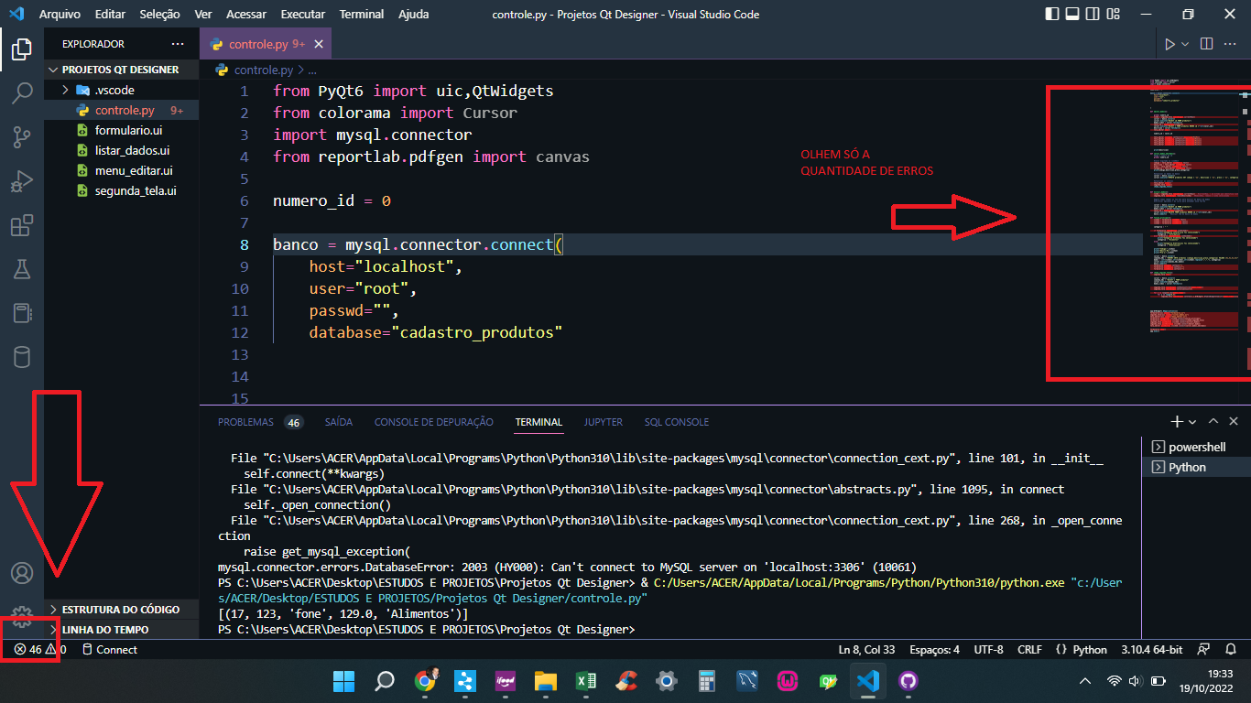This screenshot has height=703, width=1251.
Task: Create a new terminal with the plus icon
Action: coord(1176,421)
